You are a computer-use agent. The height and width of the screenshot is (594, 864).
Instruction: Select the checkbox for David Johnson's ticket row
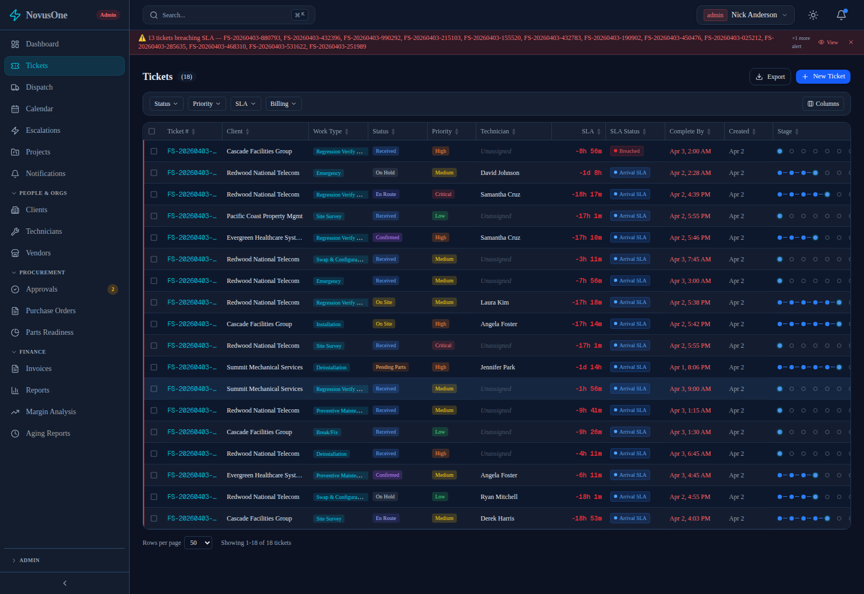tap(154, 173)
